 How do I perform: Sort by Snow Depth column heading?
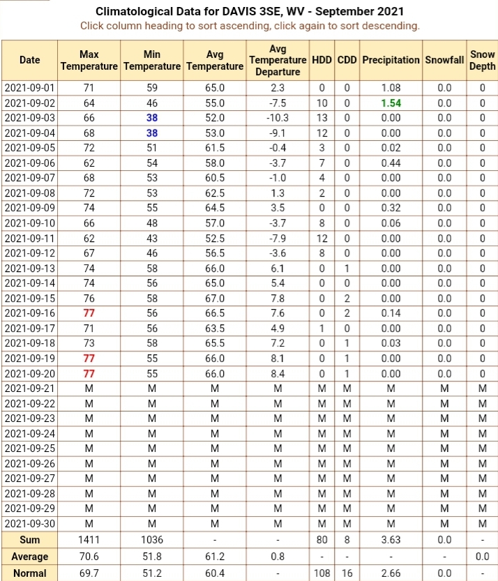click(x=482, y=60)
